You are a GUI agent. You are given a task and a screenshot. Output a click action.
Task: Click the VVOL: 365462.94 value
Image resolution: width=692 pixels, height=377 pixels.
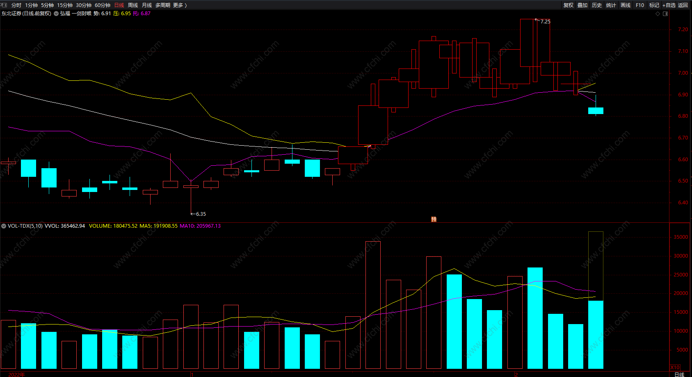click(x=65, y=226)
